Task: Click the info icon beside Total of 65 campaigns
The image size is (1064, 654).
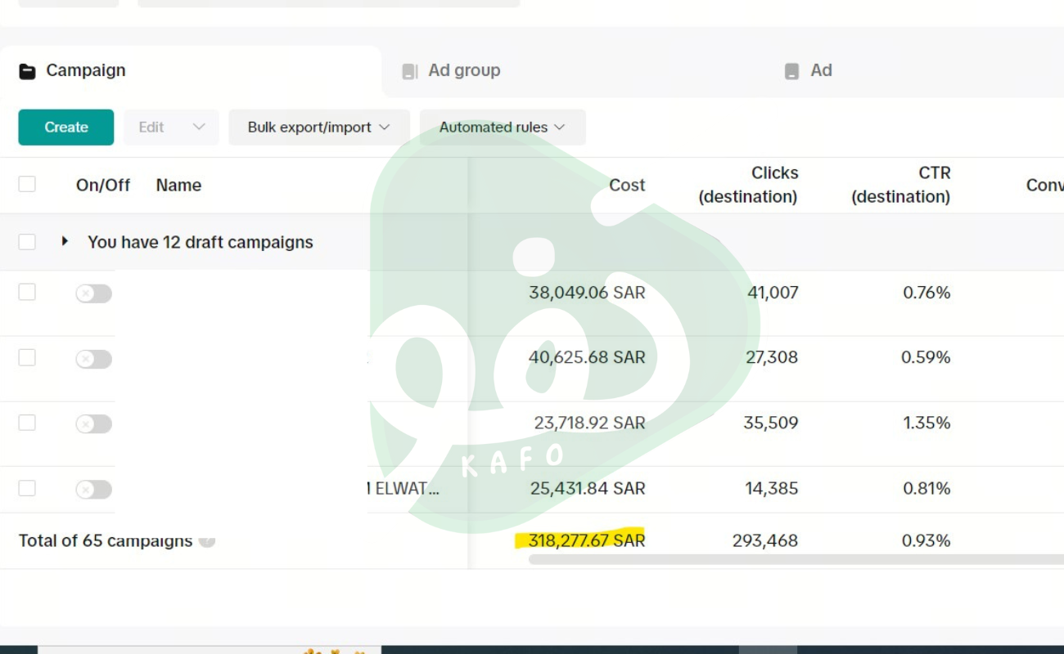Action: [x=207, y=540]
